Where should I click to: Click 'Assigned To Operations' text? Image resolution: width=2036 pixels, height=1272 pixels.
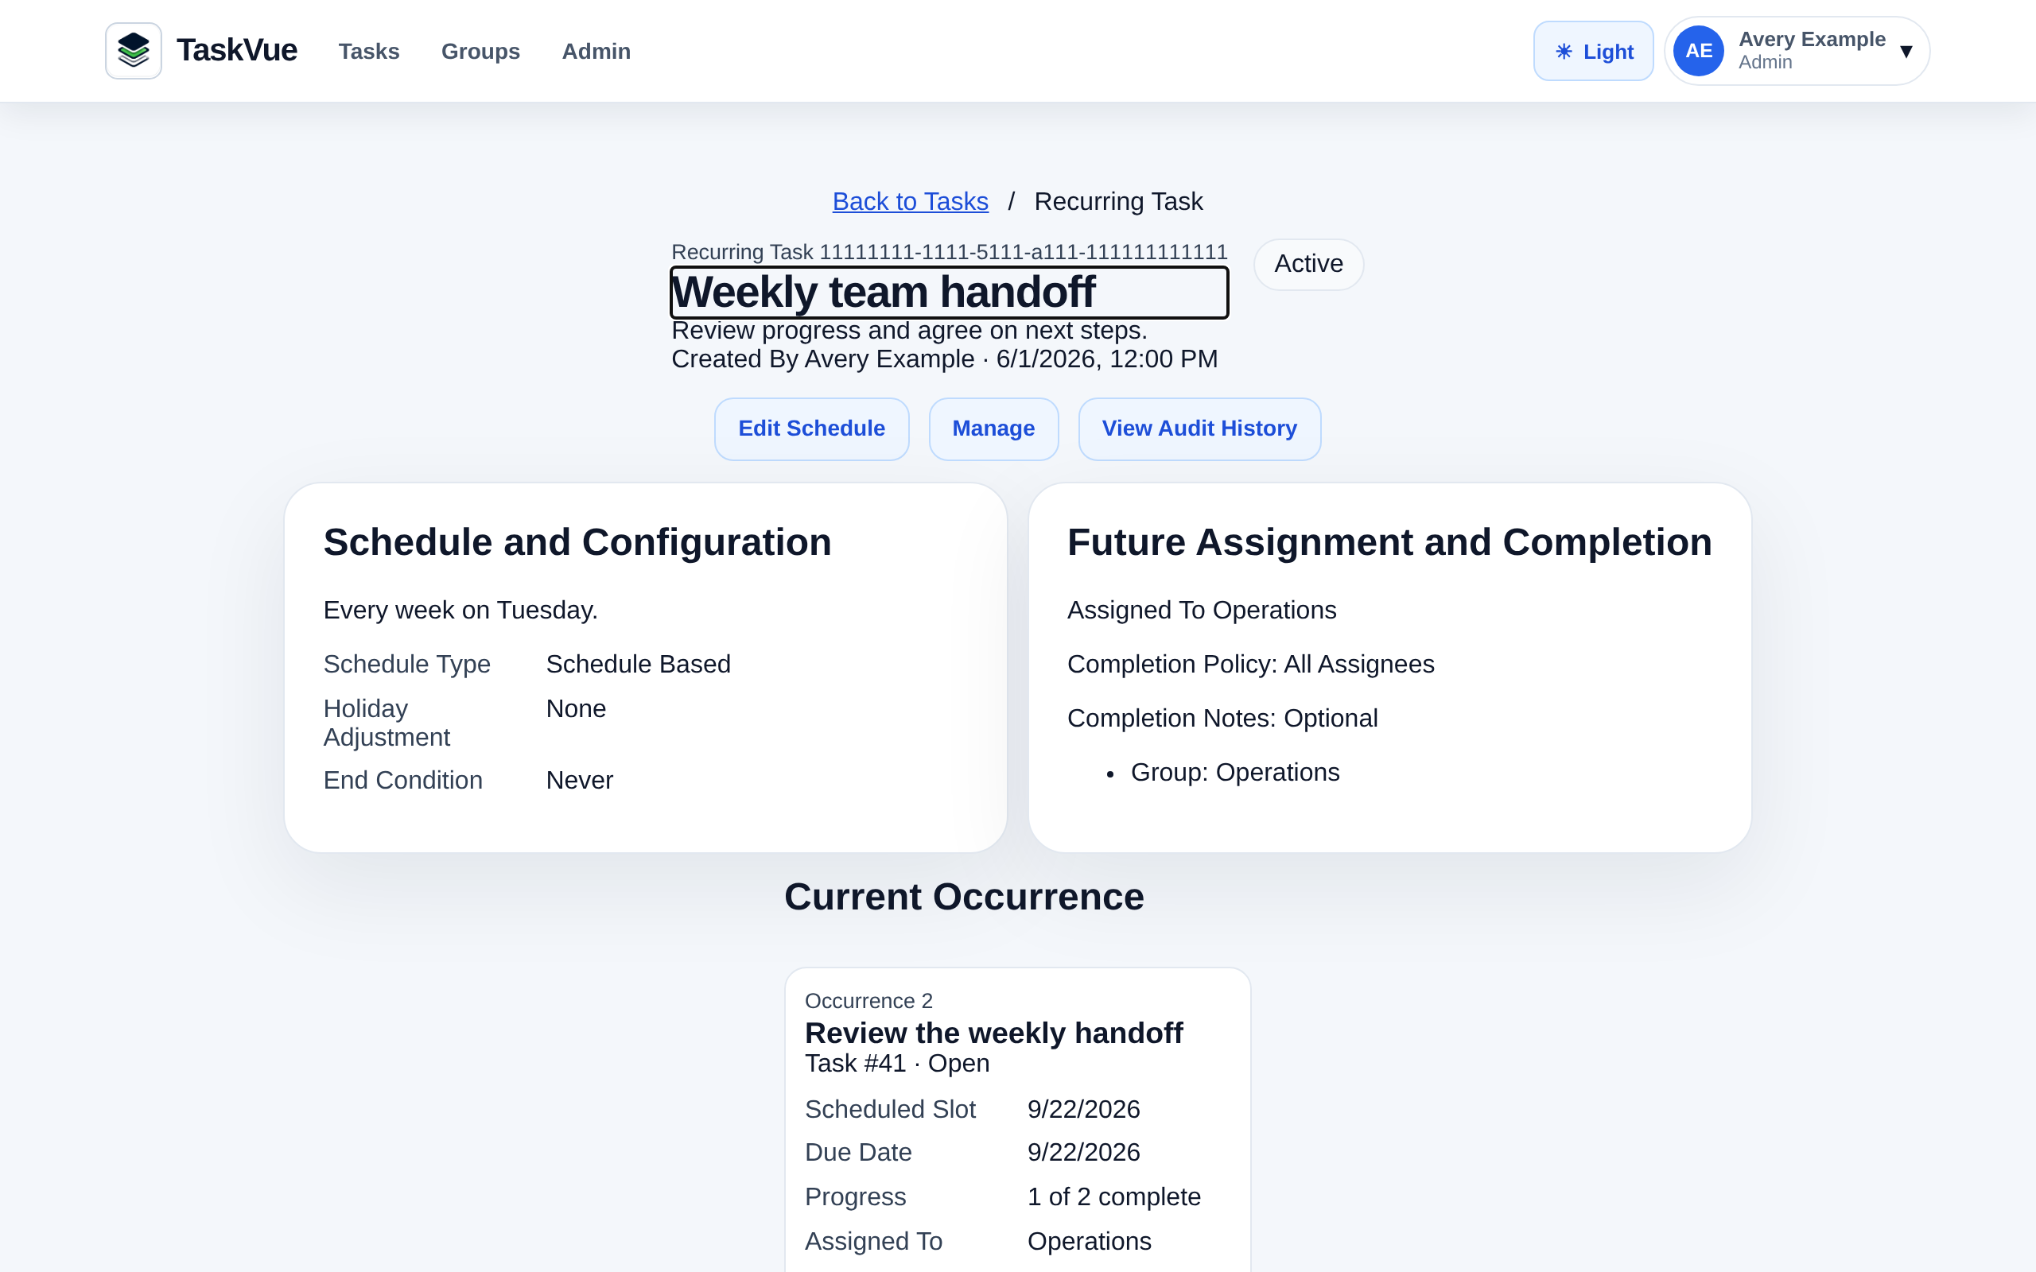1202,610
